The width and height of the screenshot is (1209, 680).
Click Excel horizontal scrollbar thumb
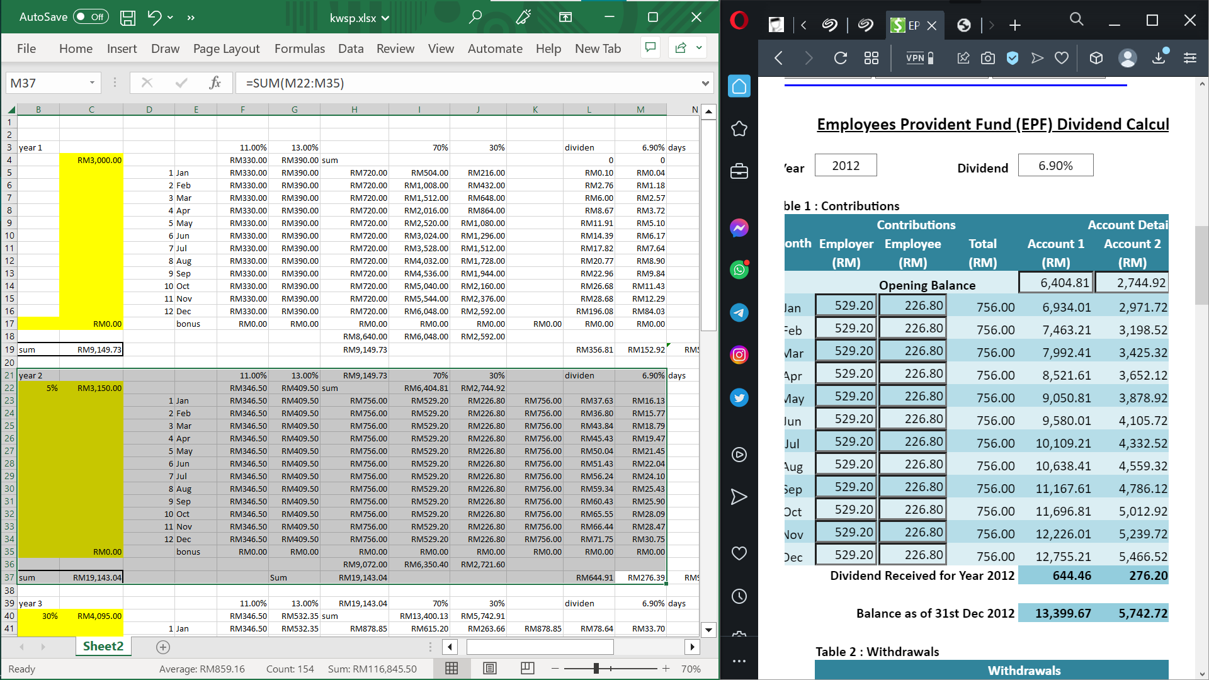(x=540, y=647)
